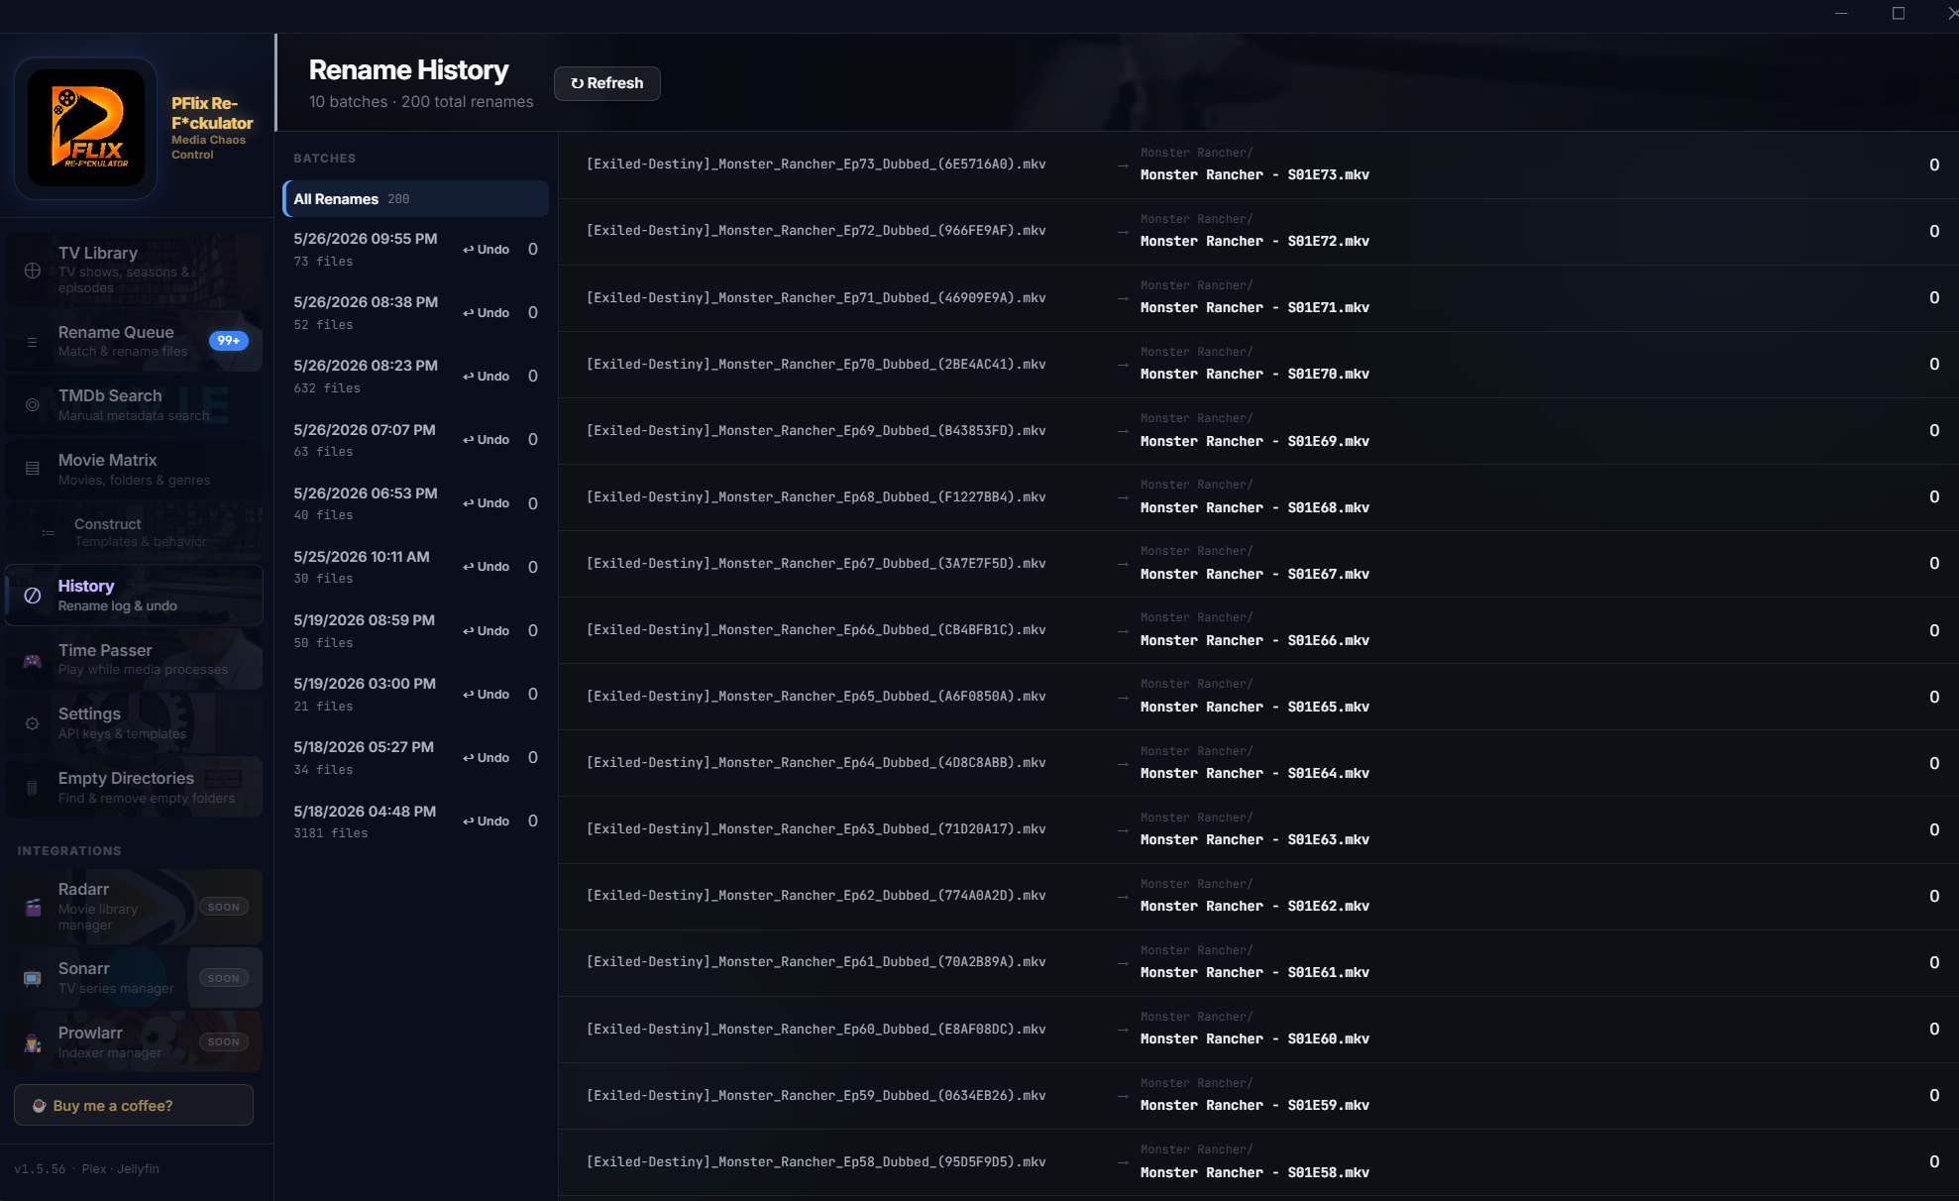1959x1201 pixels.
Task: Open TMDb Search via its sidebar icon
Action: (33, 405)
